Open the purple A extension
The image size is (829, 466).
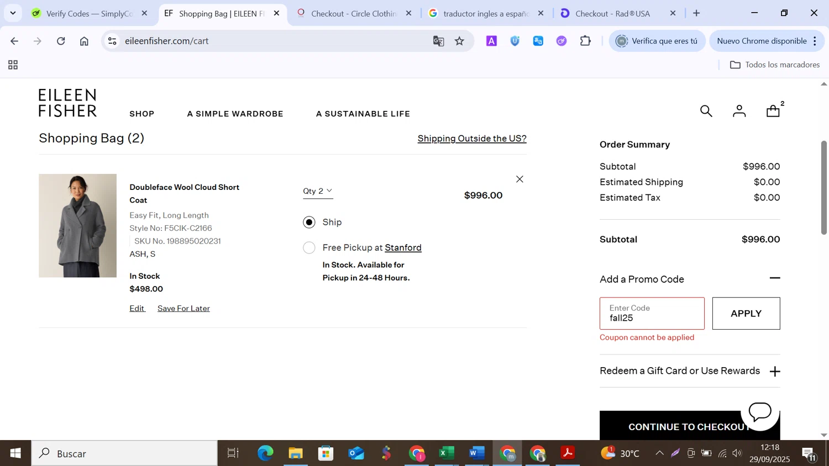click(x=491, y=41)
